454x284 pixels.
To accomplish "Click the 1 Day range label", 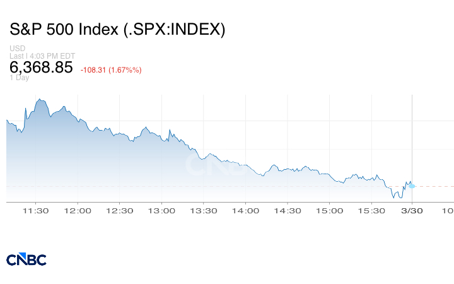I will click(x=20, y=78).
